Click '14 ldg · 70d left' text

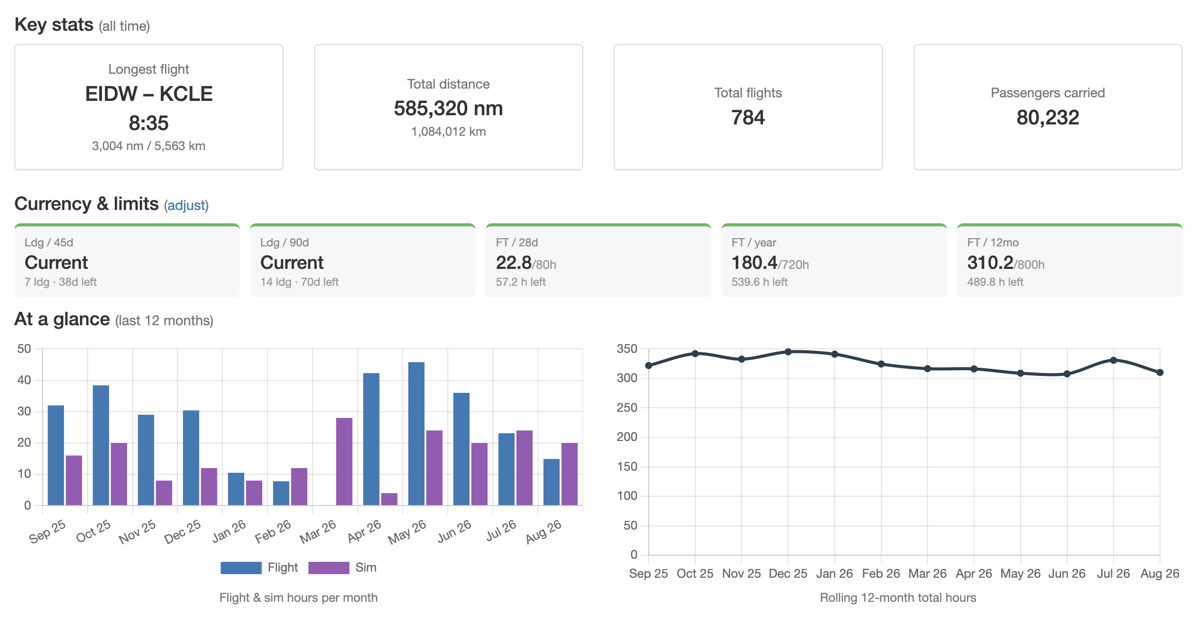coord(299,282)
